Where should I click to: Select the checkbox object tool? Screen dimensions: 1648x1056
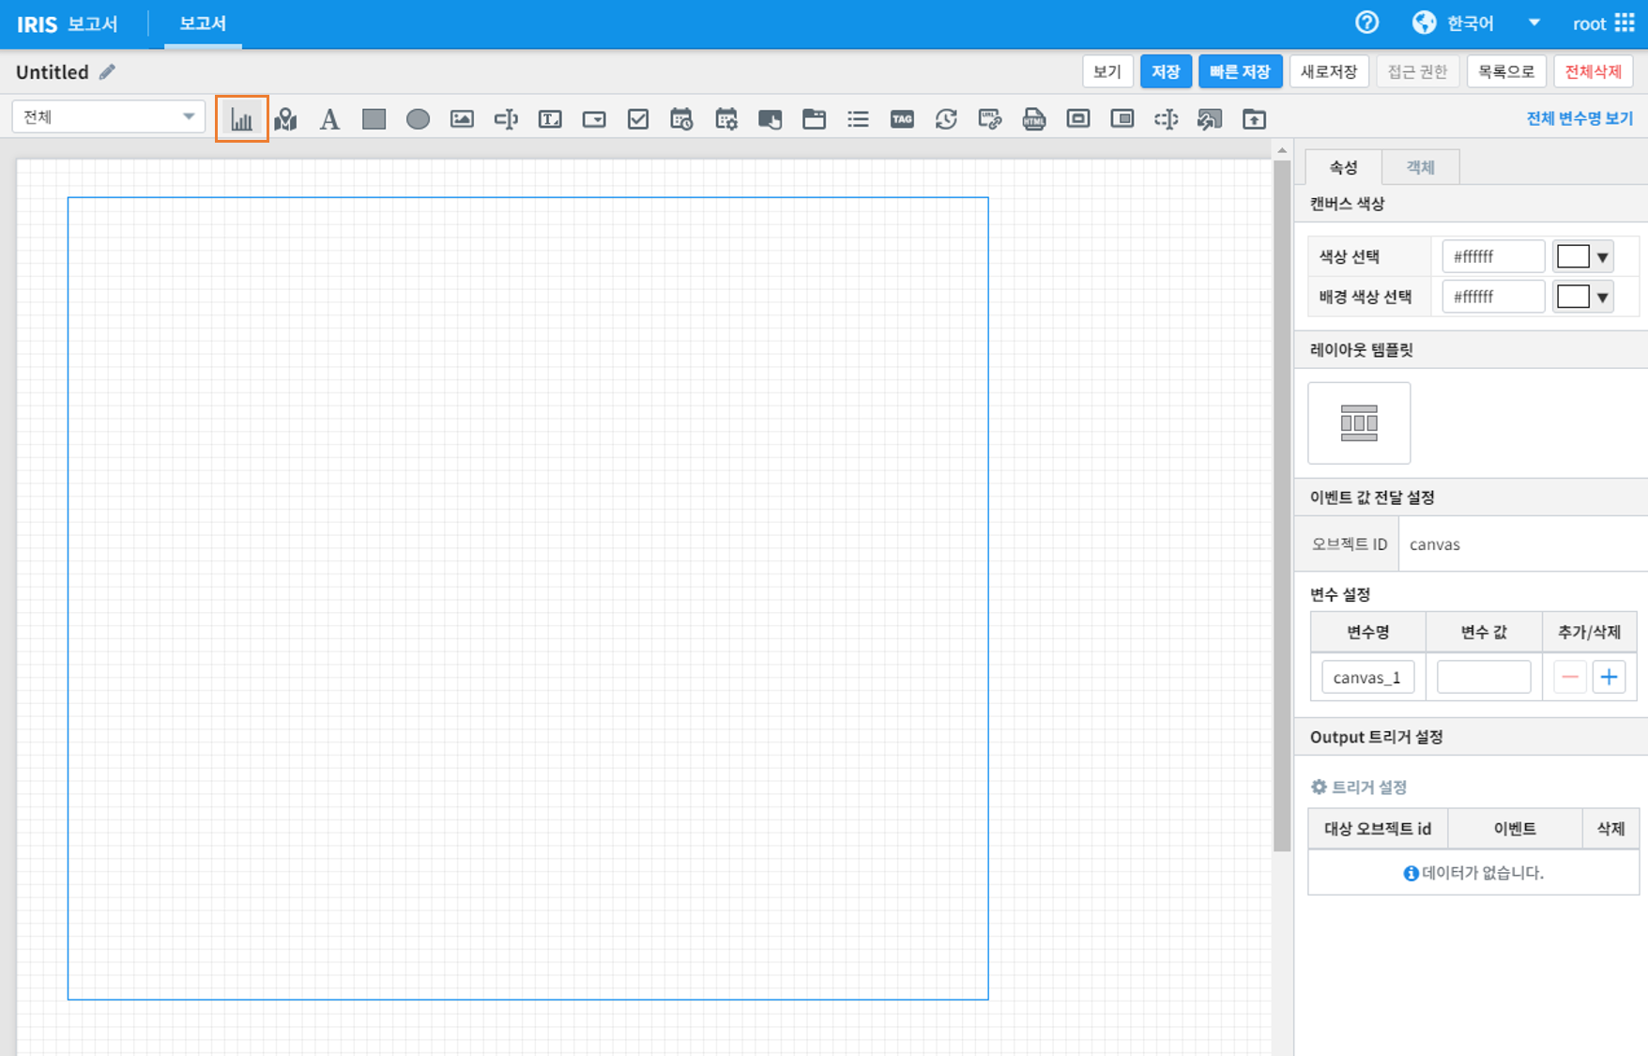click(638, 119)
